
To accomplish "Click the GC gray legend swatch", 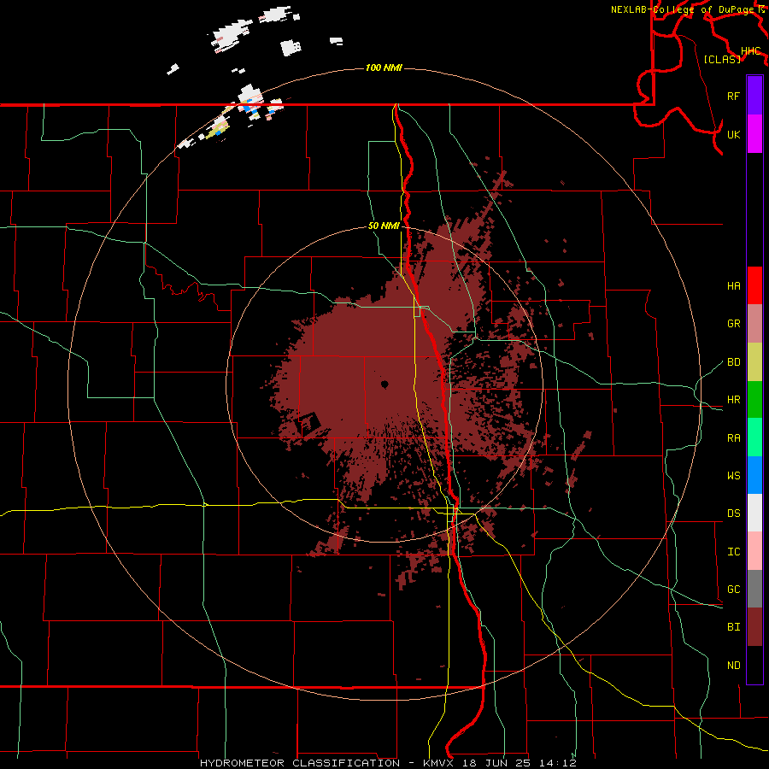I will click(754, 589).
